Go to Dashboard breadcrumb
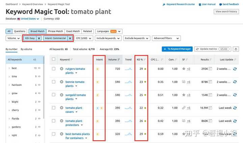 [11, 4]
